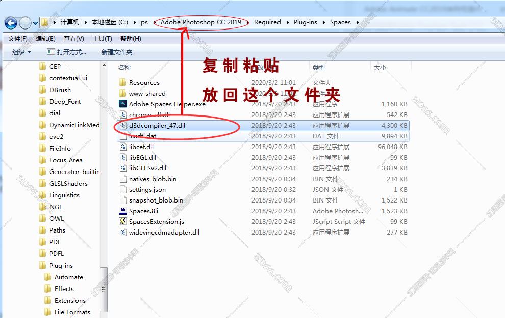Select contextual_ui folder in the tree
The width and height of the screenshot is (505, 318).
(63, 78)
